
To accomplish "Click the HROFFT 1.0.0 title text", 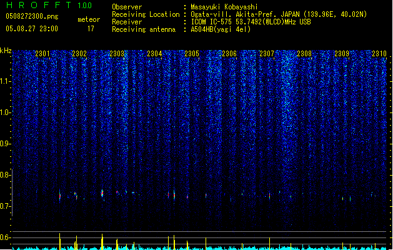I will [x=49, y=5].
